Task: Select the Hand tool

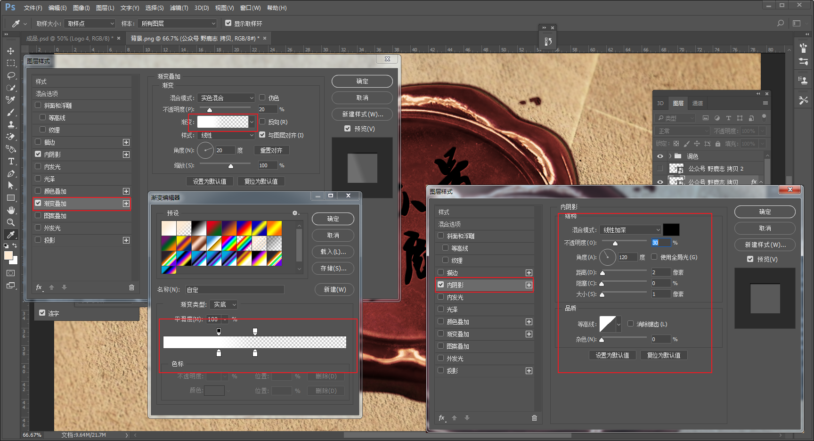Action: pos(11,210)
